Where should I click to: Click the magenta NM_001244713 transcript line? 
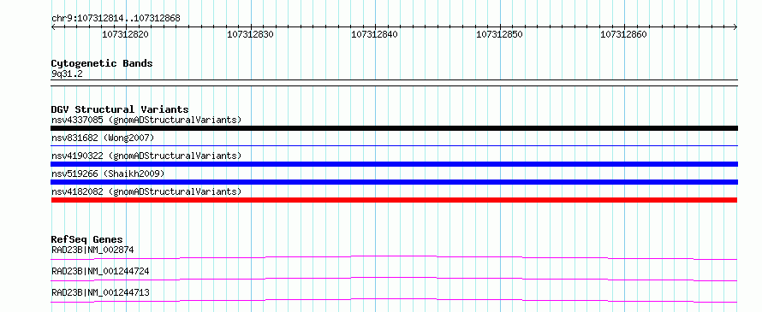tap(394, 300)
